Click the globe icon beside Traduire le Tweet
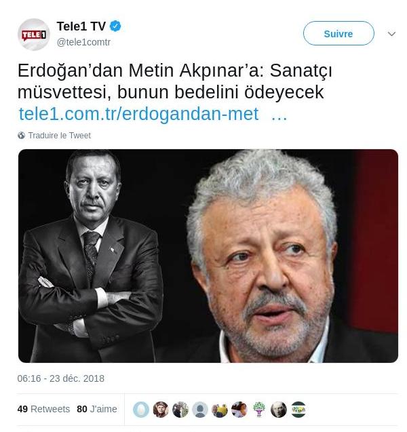This screenshot has height=432, width=407. coord(21,135)
